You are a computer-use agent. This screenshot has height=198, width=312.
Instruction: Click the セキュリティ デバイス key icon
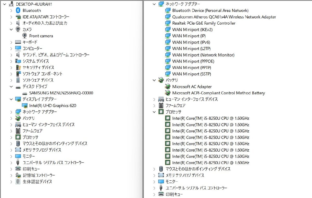18,67
